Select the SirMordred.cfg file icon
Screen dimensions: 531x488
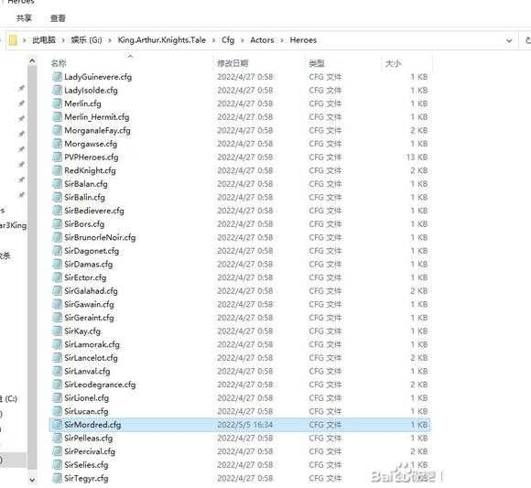point(57,425)
